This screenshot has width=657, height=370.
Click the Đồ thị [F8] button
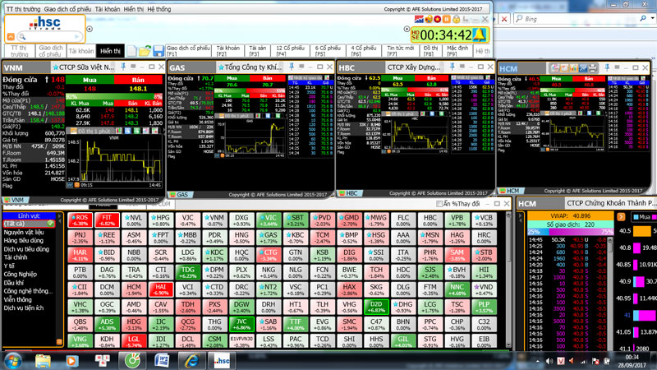click(x=430, y=51)
